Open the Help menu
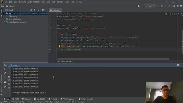The width and height of the screenshot is (183, 103). pos(67,2)
